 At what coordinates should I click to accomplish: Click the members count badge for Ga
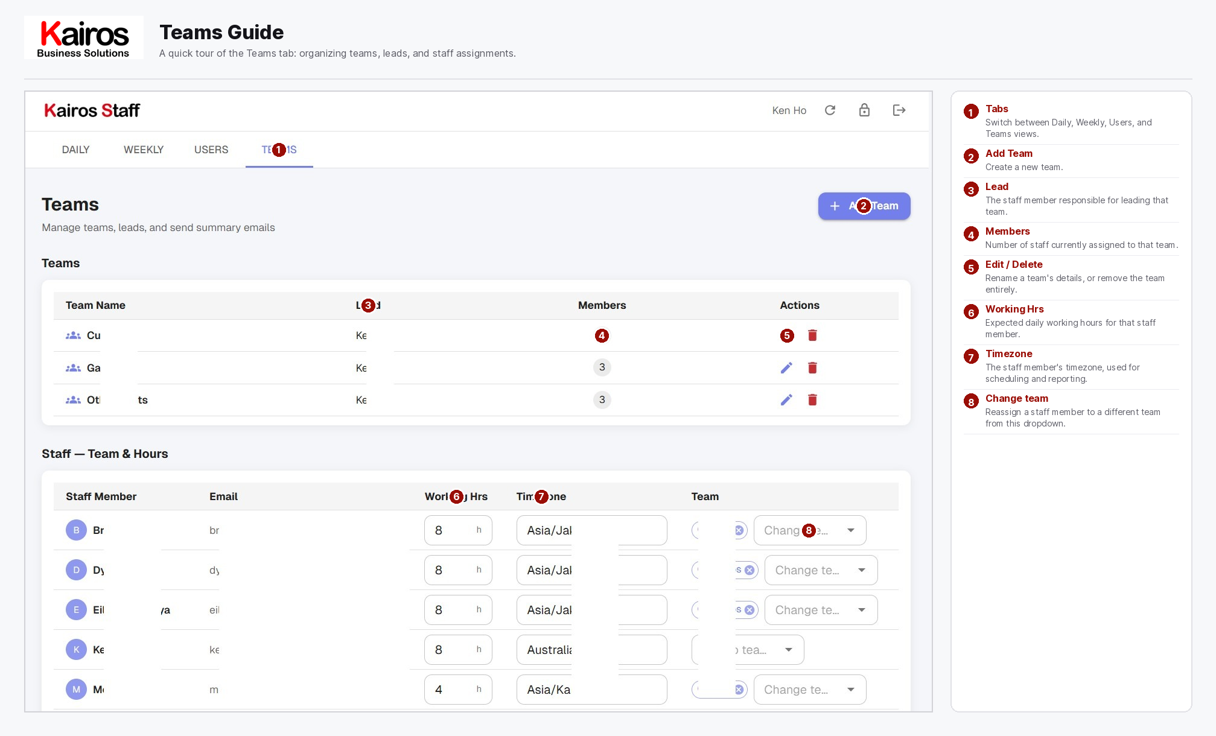tap(602, 367)
